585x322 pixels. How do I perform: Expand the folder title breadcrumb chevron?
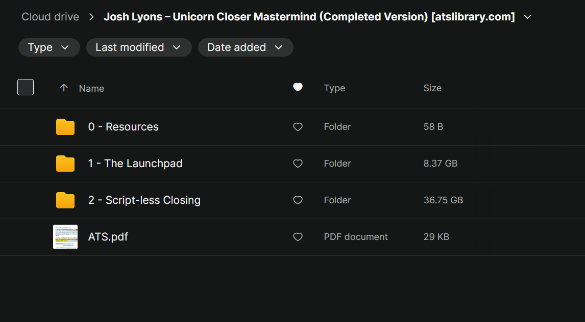(528, 17)
